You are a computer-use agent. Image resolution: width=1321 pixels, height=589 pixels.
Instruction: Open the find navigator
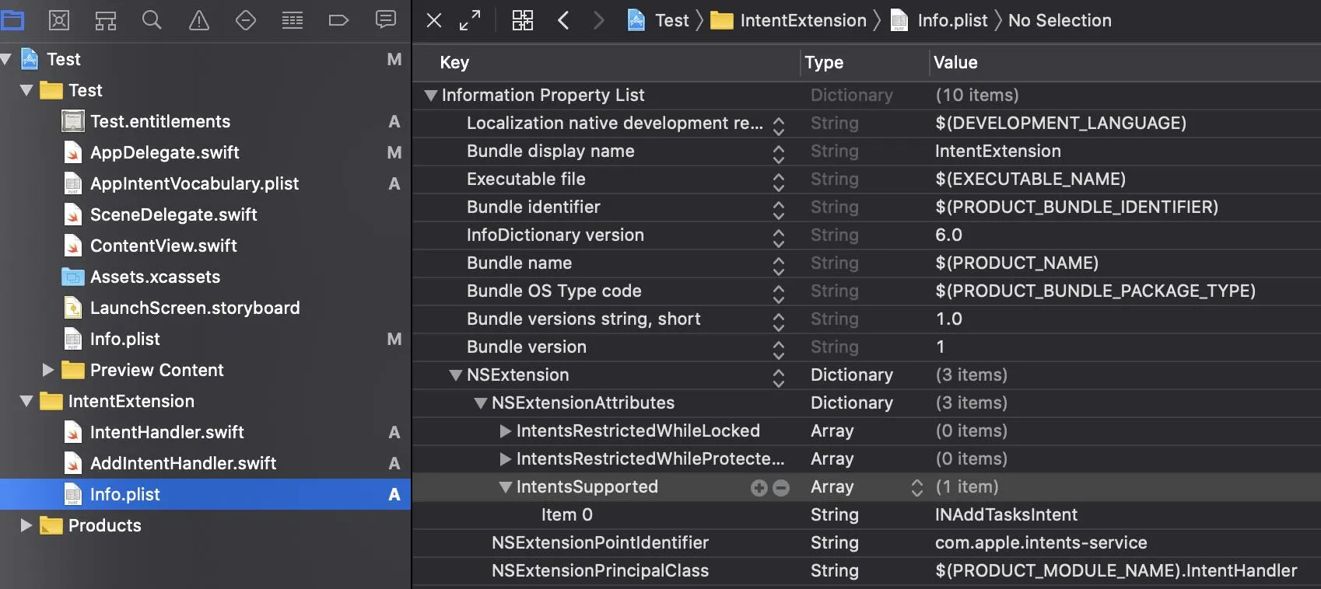[x=152, y=20]
